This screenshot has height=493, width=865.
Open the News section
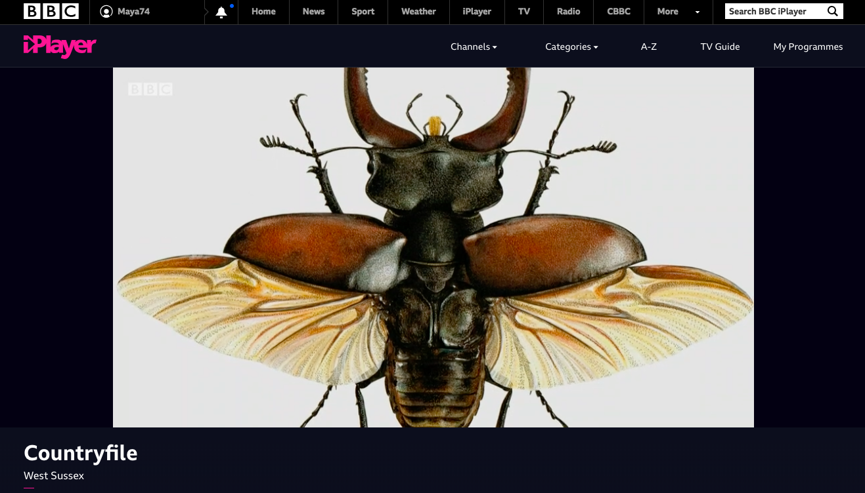313,12
